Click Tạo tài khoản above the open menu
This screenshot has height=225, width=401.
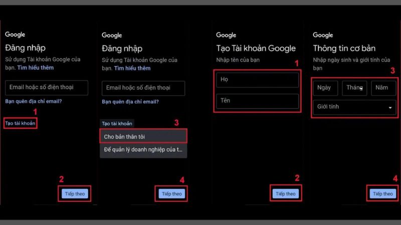click(x=117, y=123)
